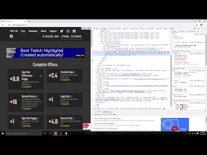
Task: Open the Windows Start menu
Action: pos(3,133)
